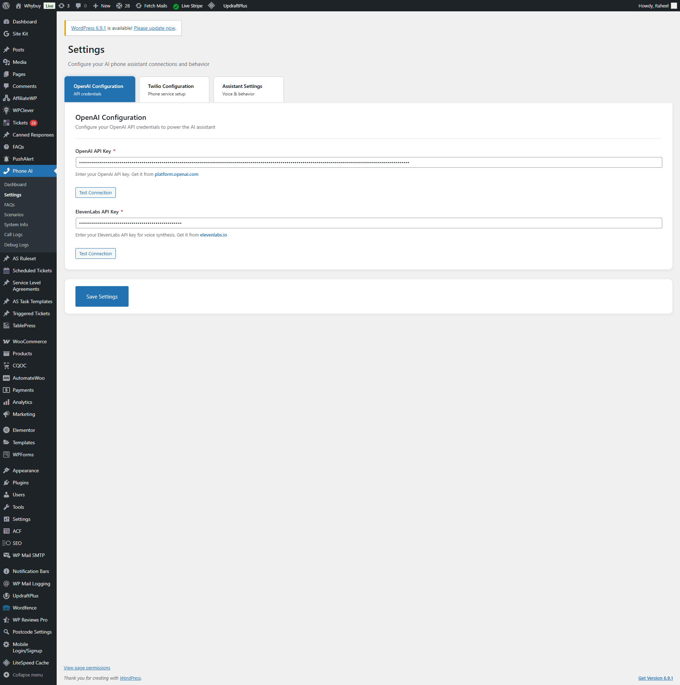Open Plugins from the sidebar
Image resolution: width=680 pixels, height=685 pixels.
pos(21,483)
